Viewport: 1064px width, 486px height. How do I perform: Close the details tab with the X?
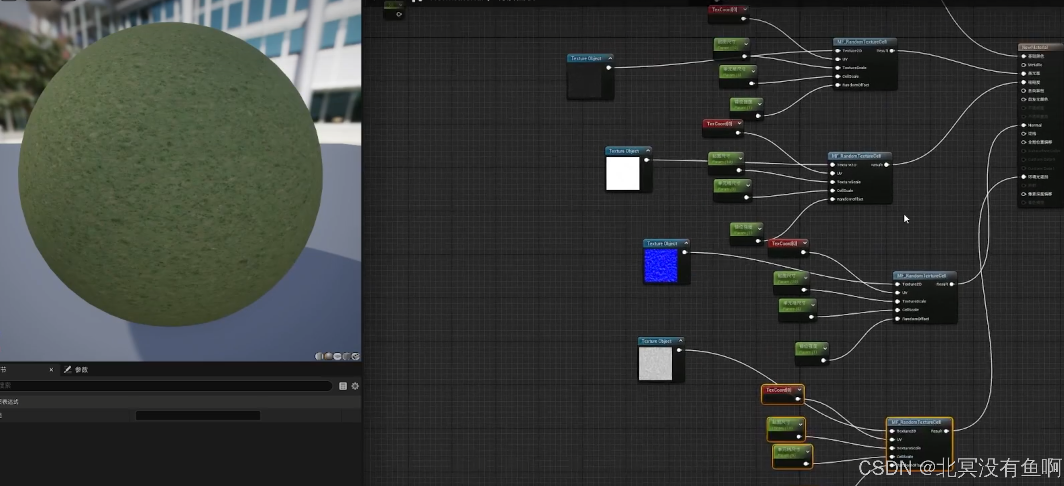[51, 370]
